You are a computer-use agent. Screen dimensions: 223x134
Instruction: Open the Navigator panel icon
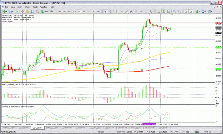pyautogui.click(x=27, y=11)
